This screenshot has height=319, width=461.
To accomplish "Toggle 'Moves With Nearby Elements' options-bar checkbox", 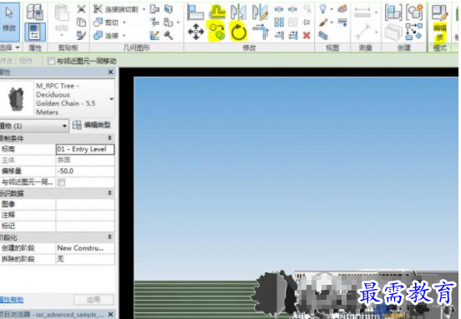I will click(51, 61).
